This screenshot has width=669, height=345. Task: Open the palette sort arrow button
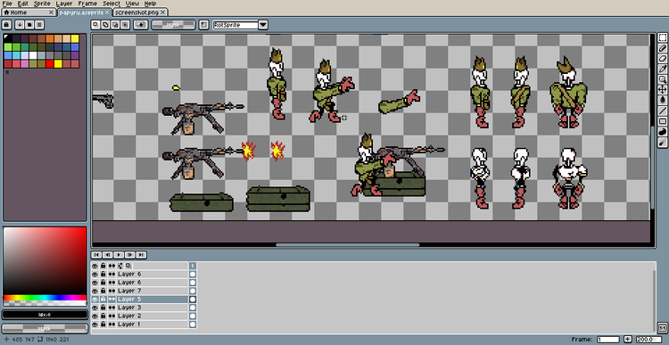click(20, 25)
